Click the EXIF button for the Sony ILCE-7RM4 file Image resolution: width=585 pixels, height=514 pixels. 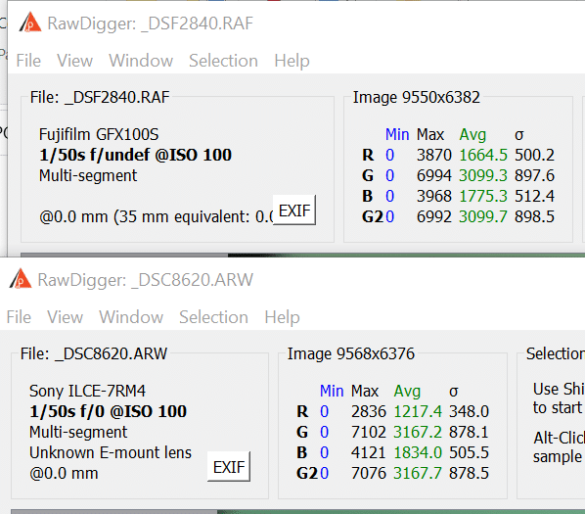tap(229, 467)
